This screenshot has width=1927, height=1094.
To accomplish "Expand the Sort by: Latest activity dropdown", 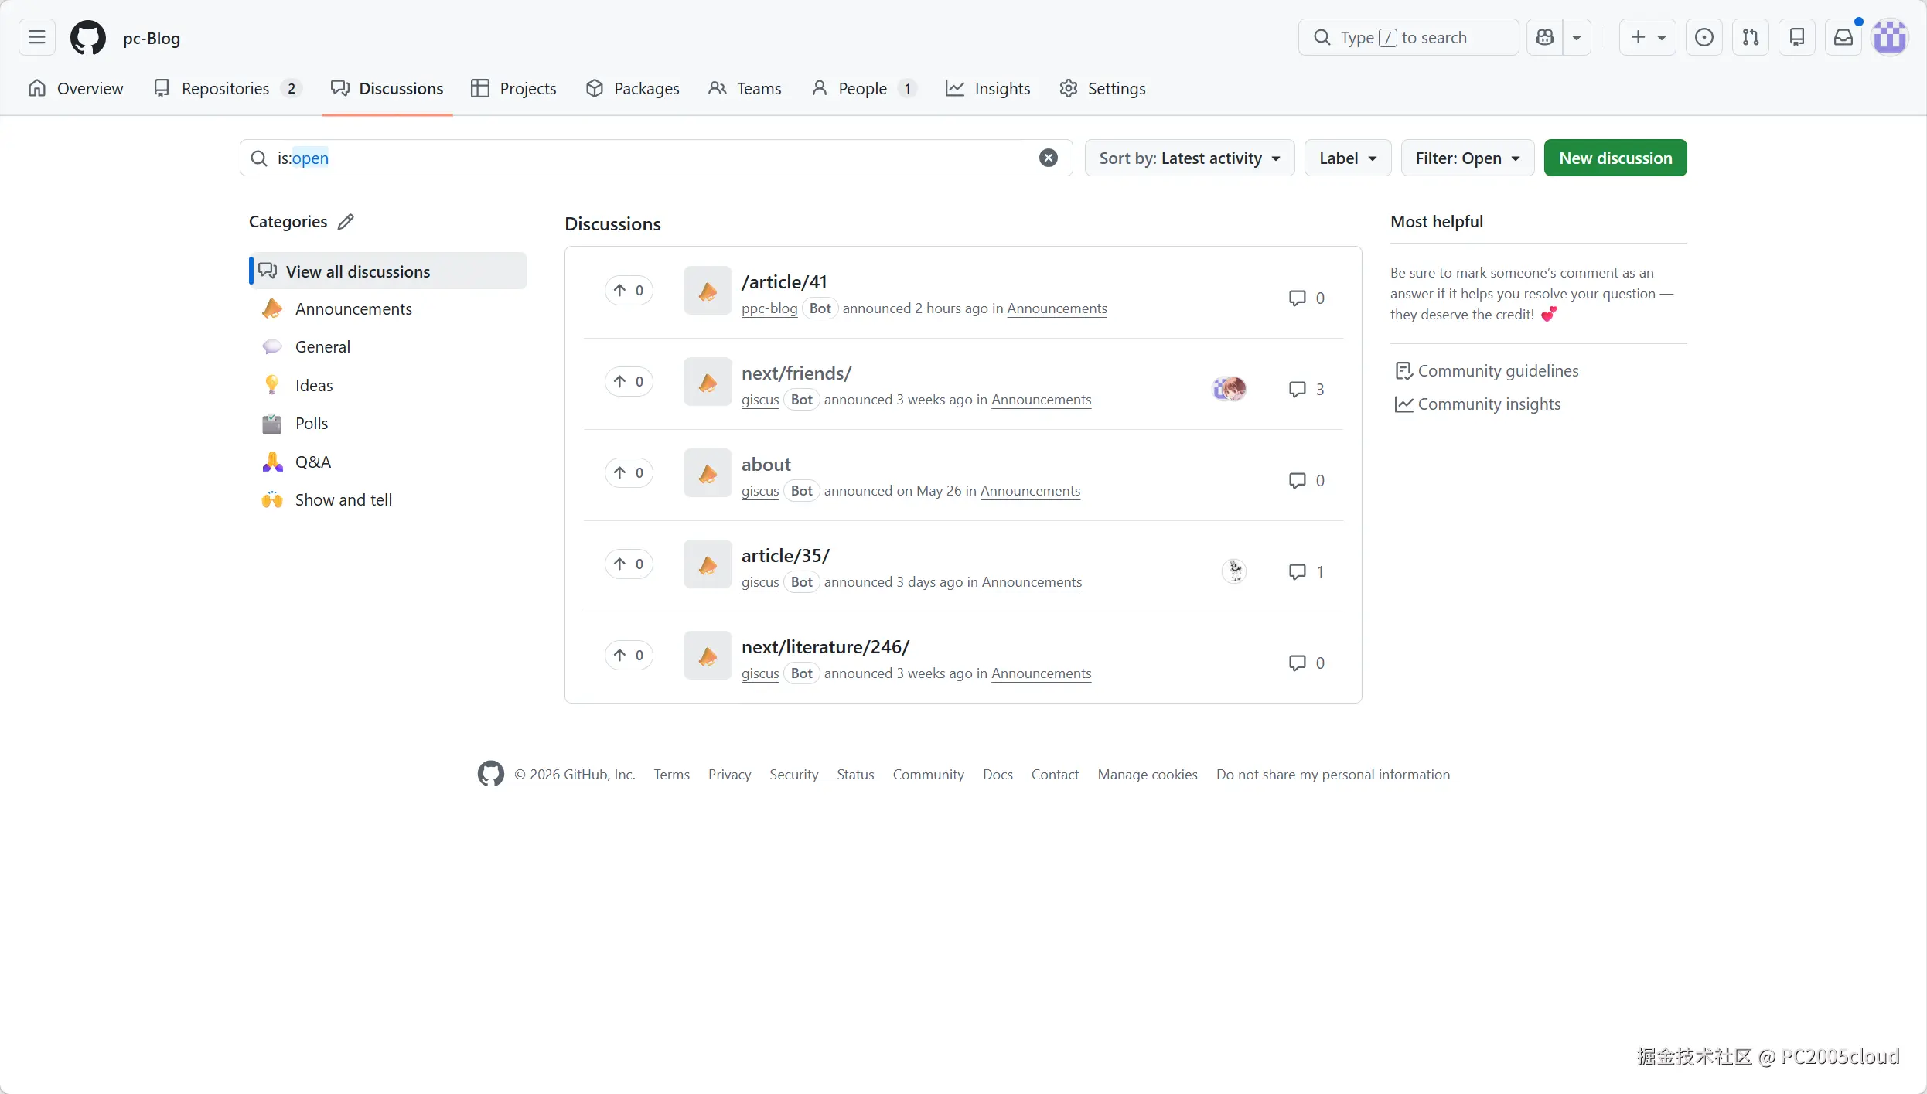I will (1189, 158).
